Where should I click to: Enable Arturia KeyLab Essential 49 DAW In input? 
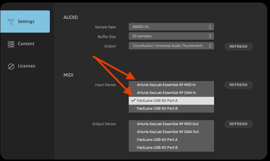tap(171, 93)
